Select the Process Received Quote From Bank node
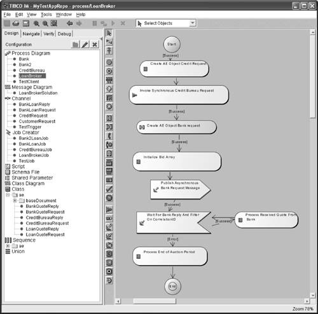The image size is (318, 314). pos(266,220)
